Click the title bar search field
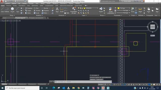 (110, 1)
